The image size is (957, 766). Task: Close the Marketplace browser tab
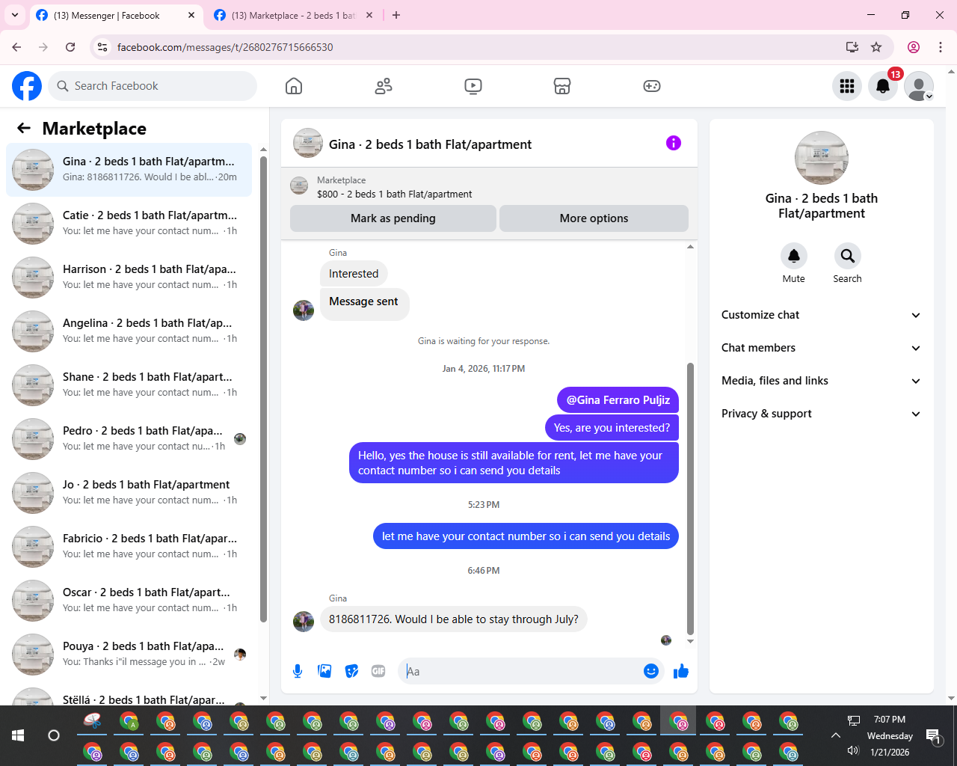(369, 15)
